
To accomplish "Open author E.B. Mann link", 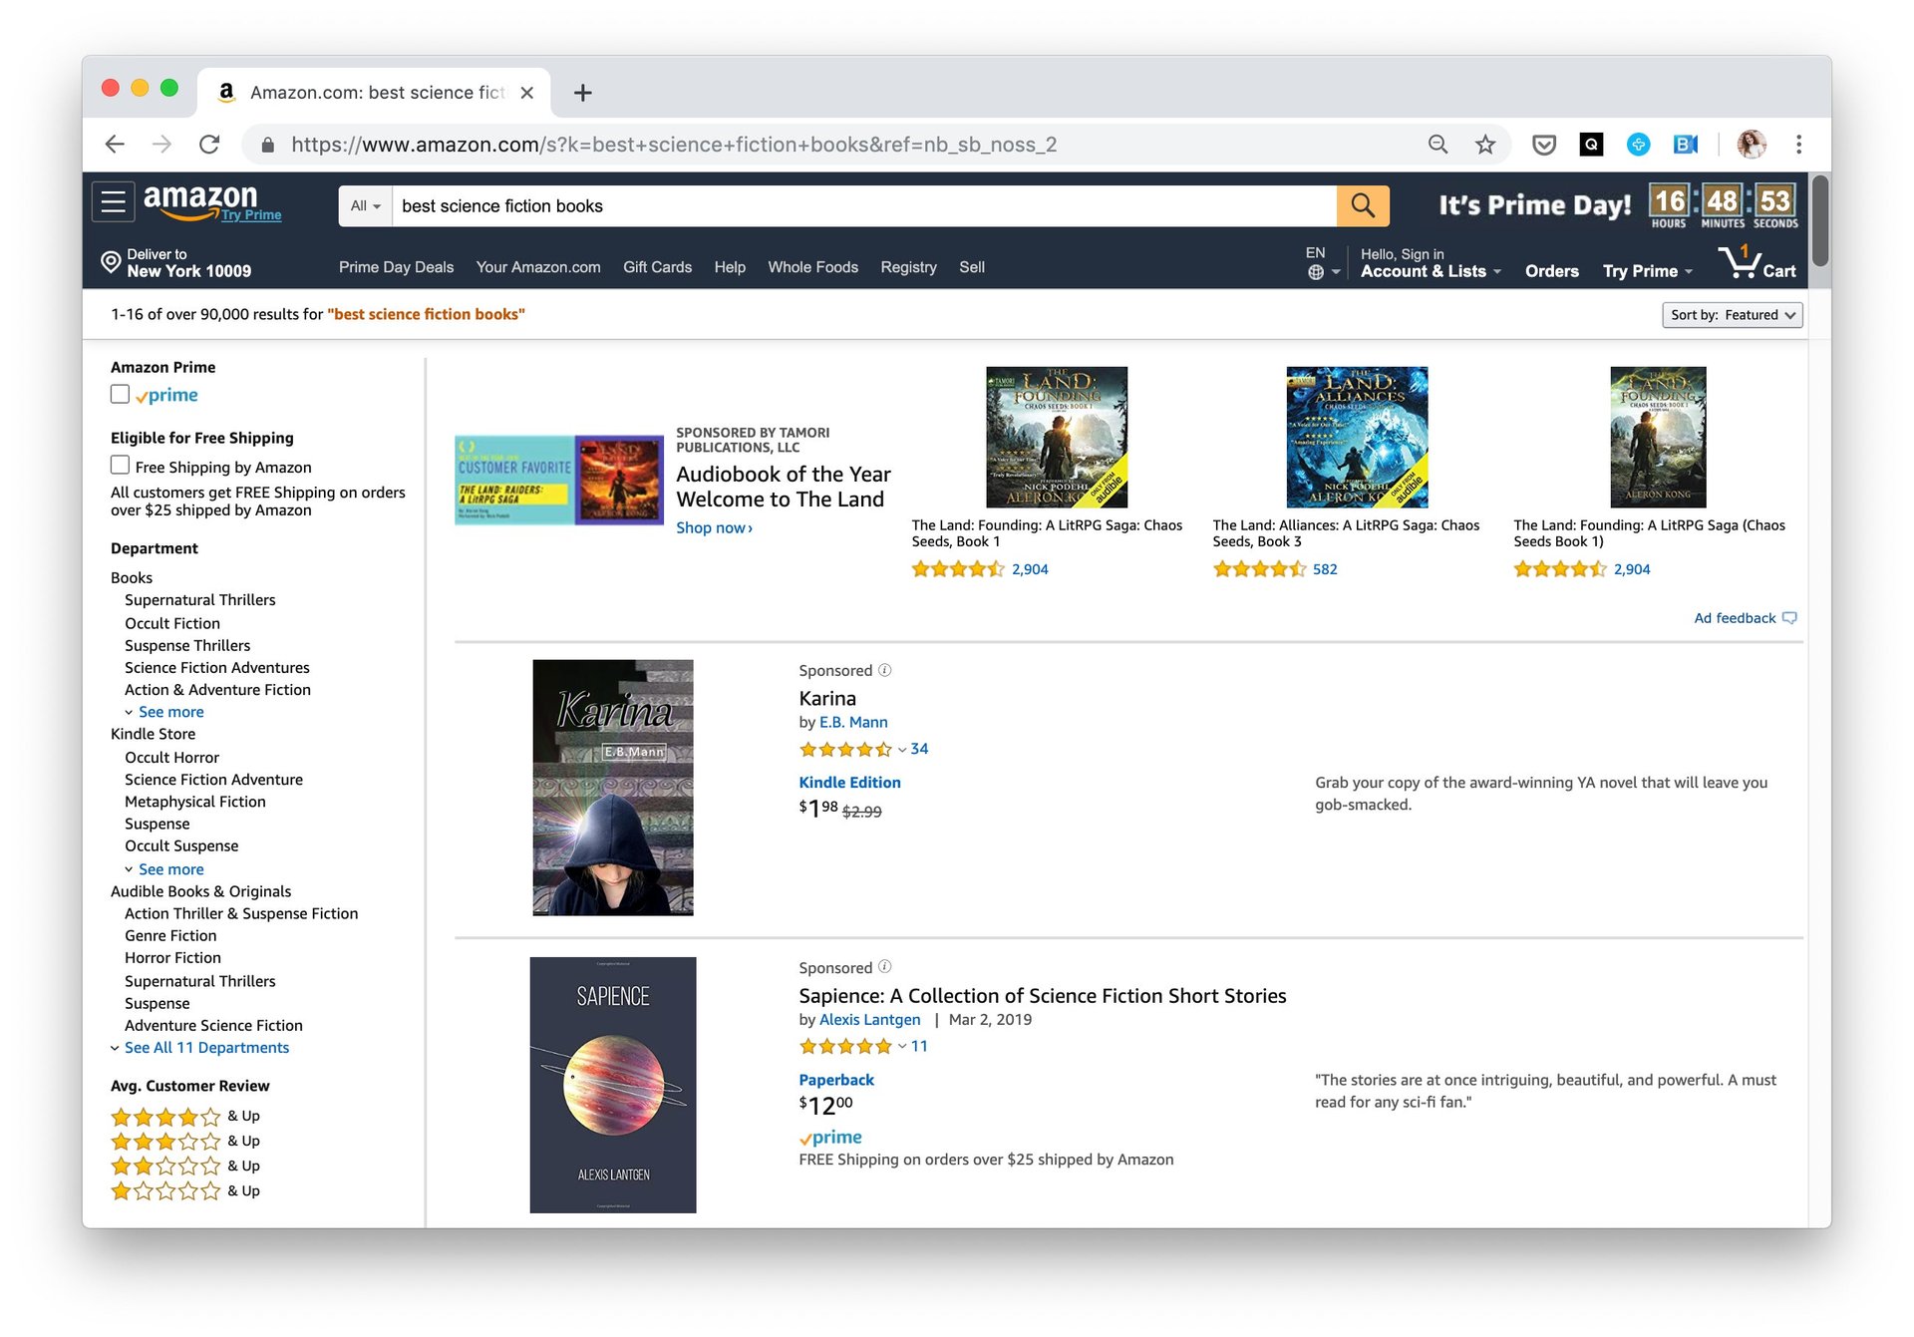I will coord(853,722).
